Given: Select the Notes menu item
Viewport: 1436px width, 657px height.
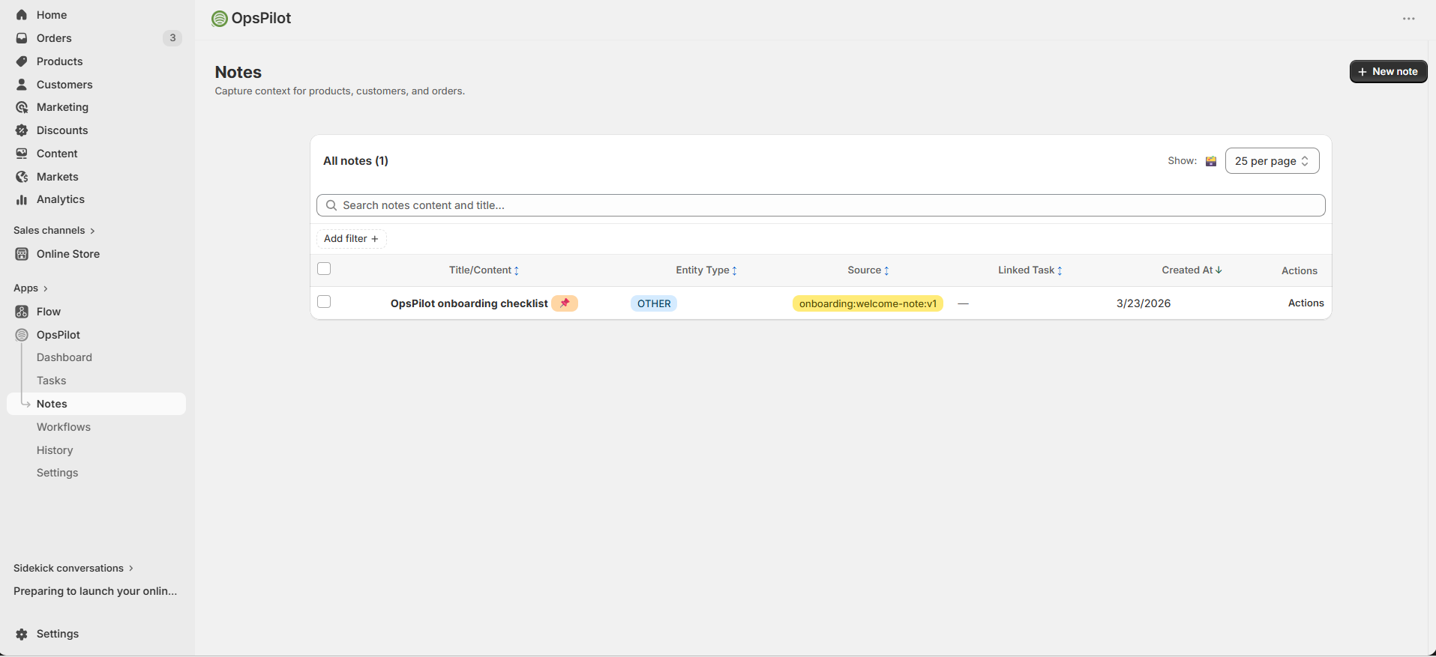Looking at the screenshot, I should click(x=96, y=404).
